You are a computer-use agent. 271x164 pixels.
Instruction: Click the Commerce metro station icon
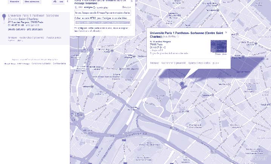(x=238, y=72)
